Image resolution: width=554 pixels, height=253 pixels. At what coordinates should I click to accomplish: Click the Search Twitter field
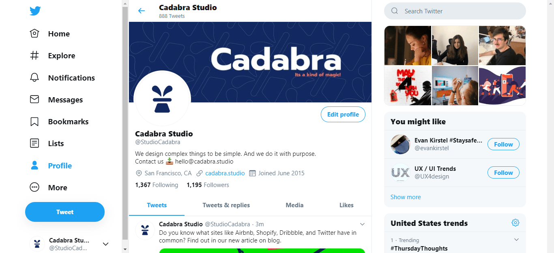[x=455, y=11]
